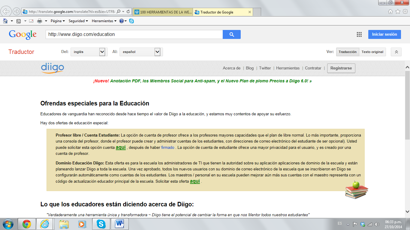
Task: Launch Google Chrome from the taskbar
Action: click(27, 224)
